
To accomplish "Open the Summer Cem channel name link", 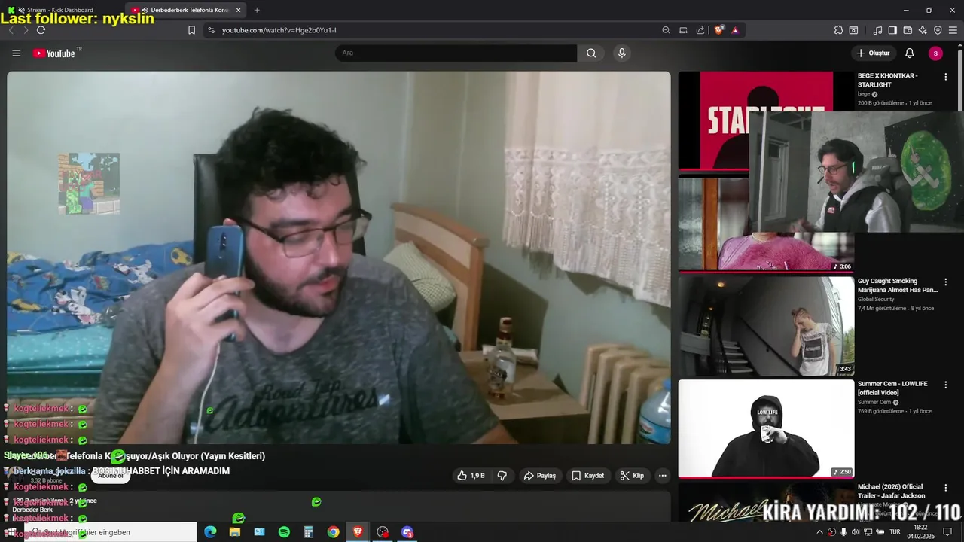I will point(875,402).
